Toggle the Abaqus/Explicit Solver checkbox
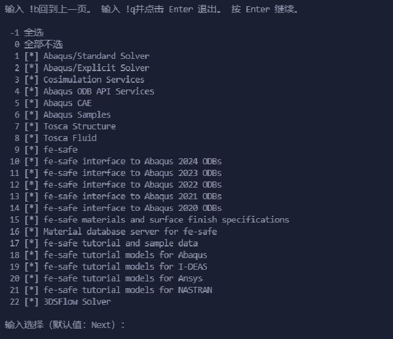This screenshot has height=339, width=393. [31, 68]
